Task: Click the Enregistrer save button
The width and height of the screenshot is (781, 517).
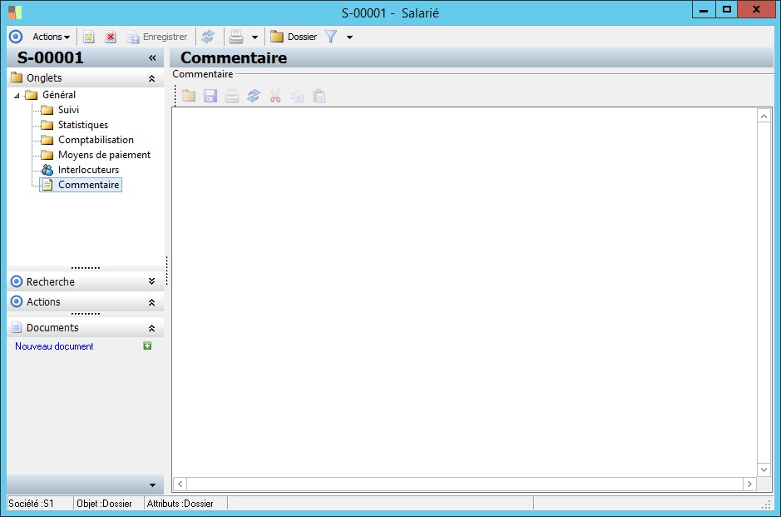Action: [x=157, y=37]
